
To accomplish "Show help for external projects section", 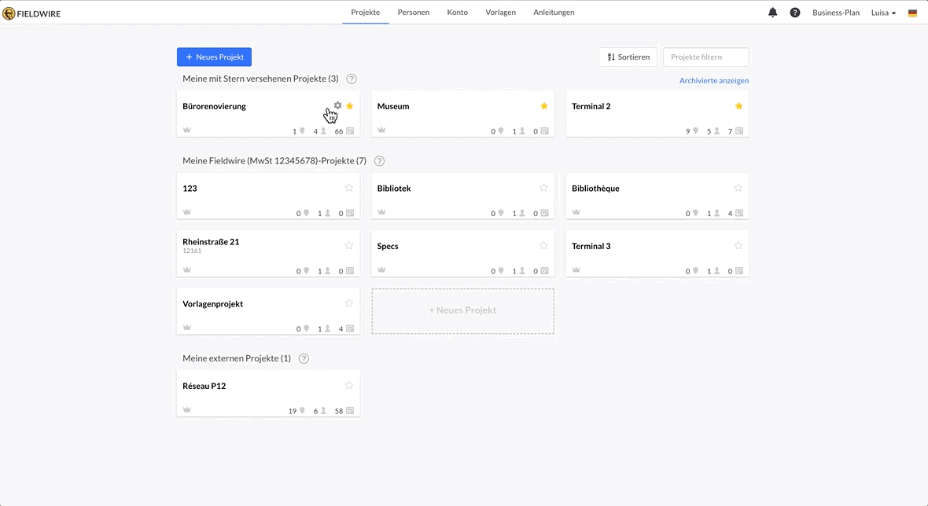I will (304, 358).
